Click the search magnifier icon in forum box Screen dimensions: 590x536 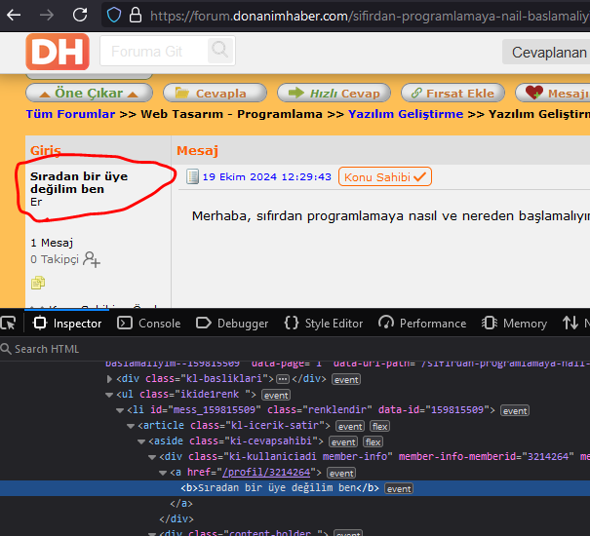pyautogui.click(x=220, y=52)
